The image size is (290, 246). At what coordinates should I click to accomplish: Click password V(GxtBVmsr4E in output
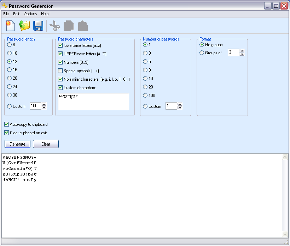point(19,163)
